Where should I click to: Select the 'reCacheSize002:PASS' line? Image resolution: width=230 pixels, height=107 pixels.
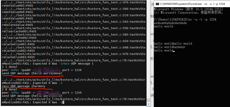(x=18, y=51)
